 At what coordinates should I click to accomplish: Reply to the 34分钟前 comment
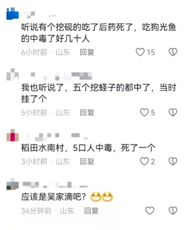91,211
